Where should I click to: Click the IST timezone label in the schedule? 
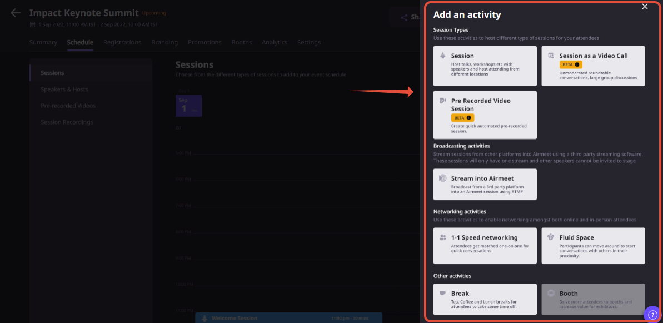tap(178, 128)
